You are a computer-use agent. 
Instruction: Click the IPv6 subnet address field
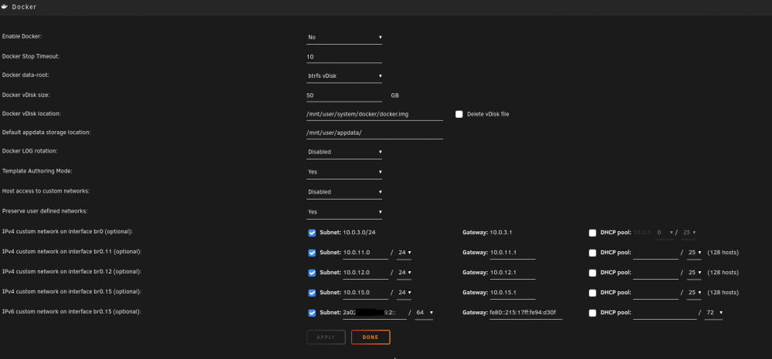tap(374, 313)
